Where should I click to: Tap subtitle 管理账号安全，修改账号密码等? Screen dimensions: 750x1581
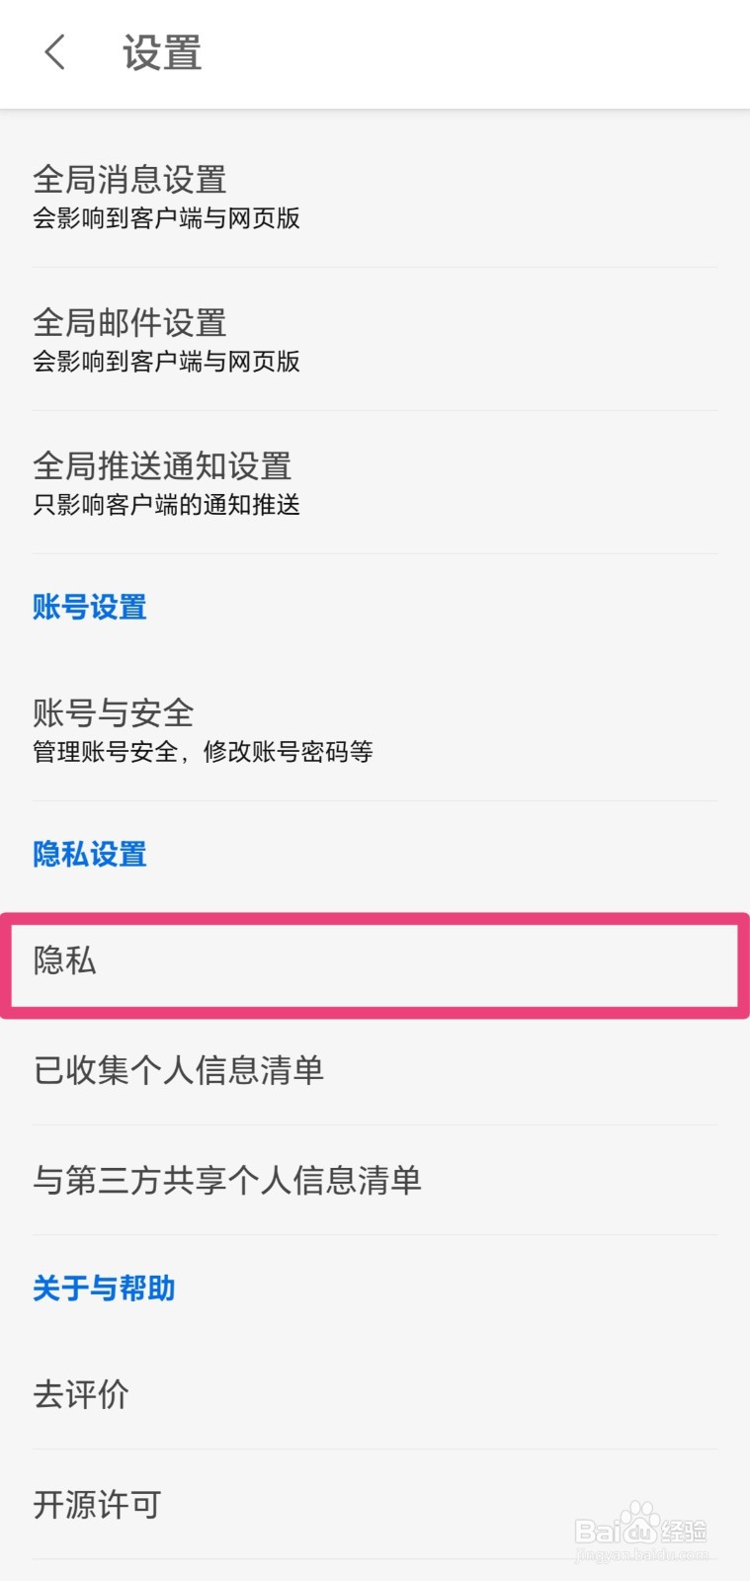[x=202, y=751]
